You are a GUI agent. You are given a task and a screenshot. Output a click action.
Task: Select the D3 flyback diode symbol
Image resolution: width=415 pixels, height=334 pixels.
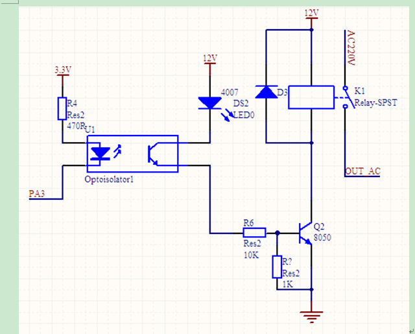[x=267, y=92]
